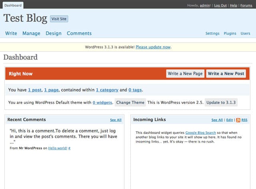Click the Visit Site button
The height and width of the screenshot is (189, 256).
pos(59,19)
